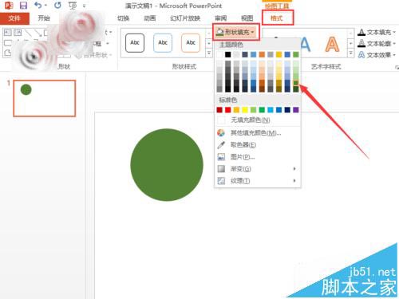
Task: Click the 文本效果 text effects icon
Action: [x=361, y=55]
